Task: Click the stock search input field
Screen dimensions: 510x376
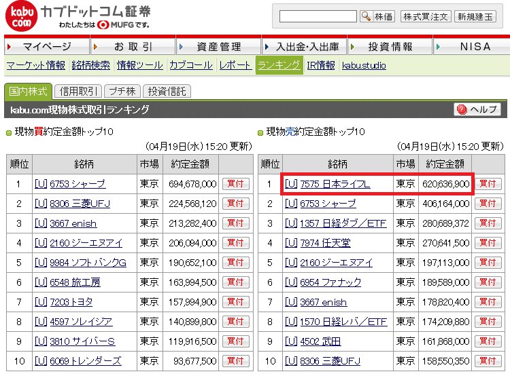Action: (318, 16)
